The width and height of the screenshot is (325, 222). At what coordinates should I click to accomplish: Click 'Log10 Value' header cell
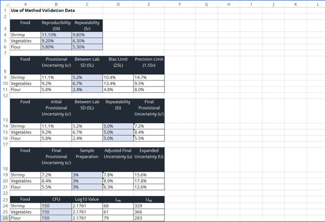(87, 199)
